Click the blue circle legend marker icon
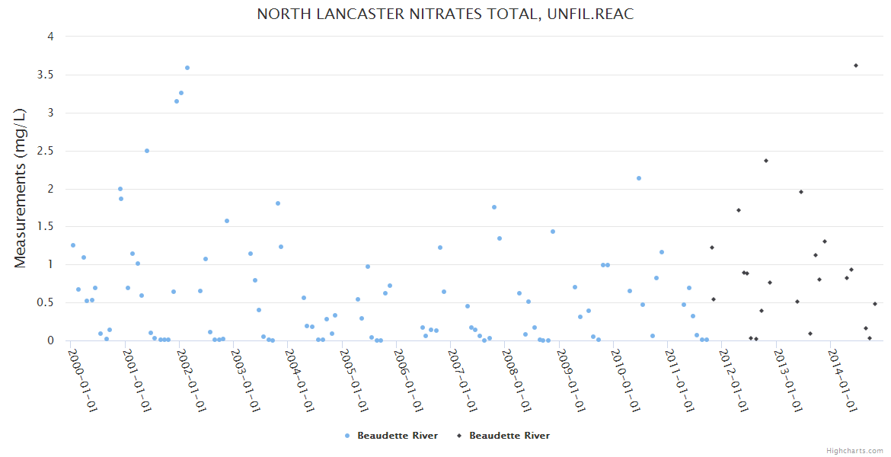 (347, 436)
